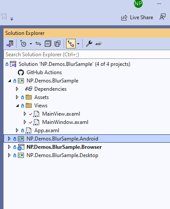Click C# icon of Desktop project
Viewport: 170px width, 209px height.
[21, 155]
